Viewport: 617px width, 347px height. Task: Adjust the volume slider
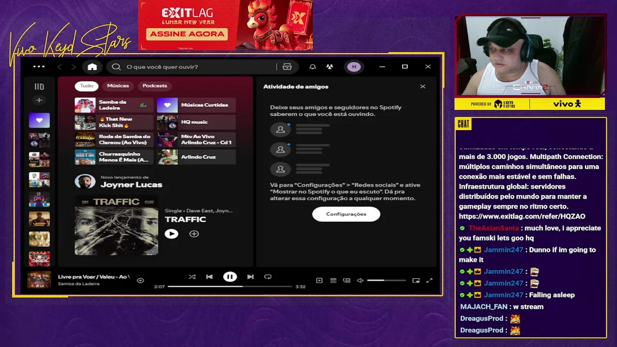tap(387, 280)
